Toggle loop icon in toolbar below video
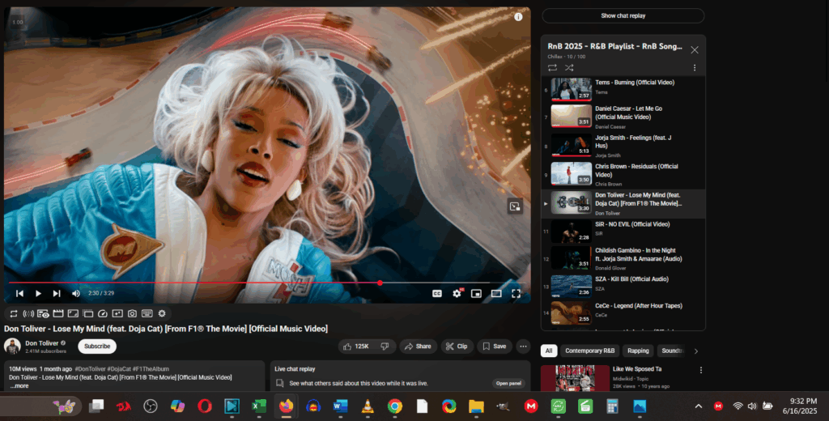Image resolution: width=829 pixels, height=421 pixels. pos(14,313)
